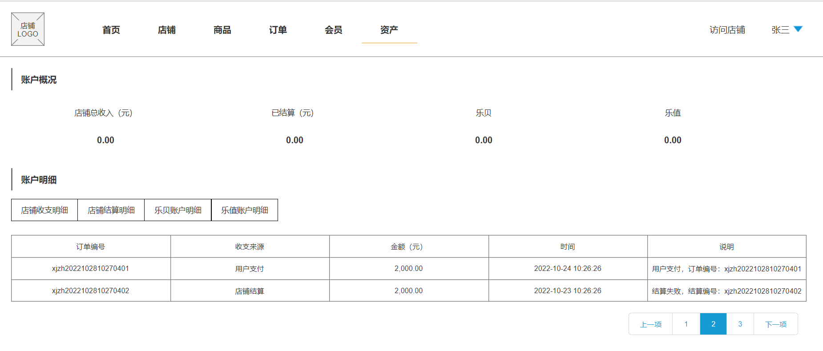The image size is (823, 351).
Task: Click the 账户概况 section heading
Action: coord(39,80)
